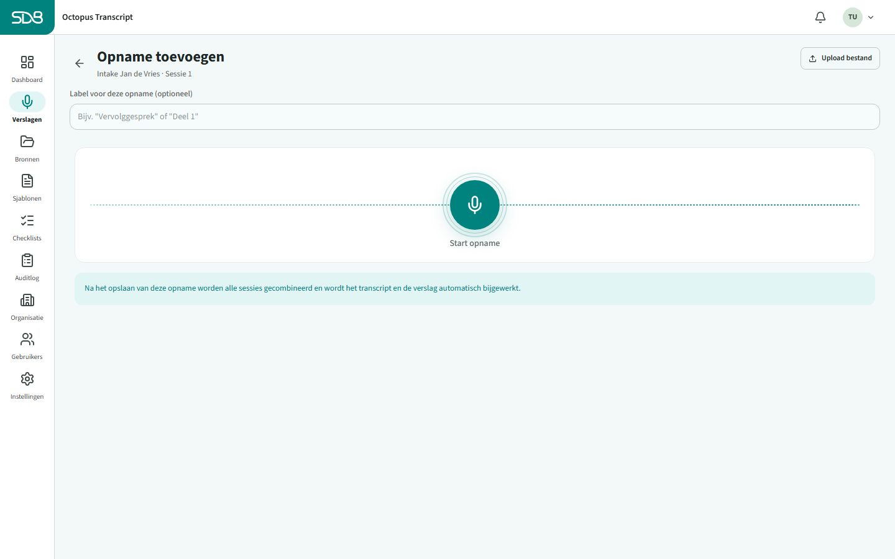Open the Verslagen microphone sidebar item

click(x=27, y=108)
